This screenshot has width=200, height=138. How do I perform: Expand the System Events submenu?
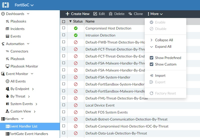(36, 104)
